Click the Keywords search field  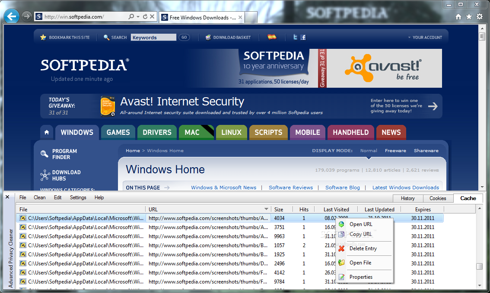coord(153,37)
